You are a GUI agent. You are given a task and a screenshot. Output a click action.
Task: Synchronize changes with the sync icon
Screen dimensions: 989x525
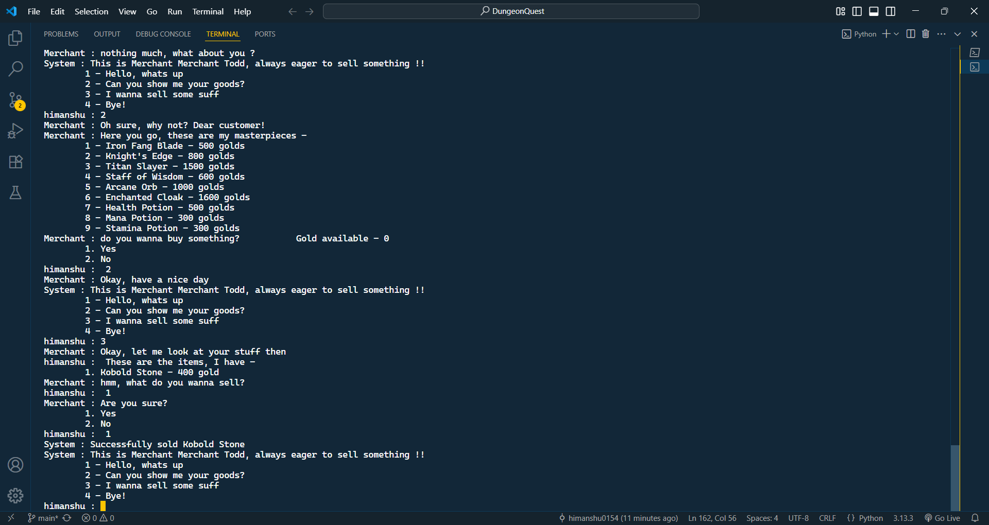coord(67,518)
